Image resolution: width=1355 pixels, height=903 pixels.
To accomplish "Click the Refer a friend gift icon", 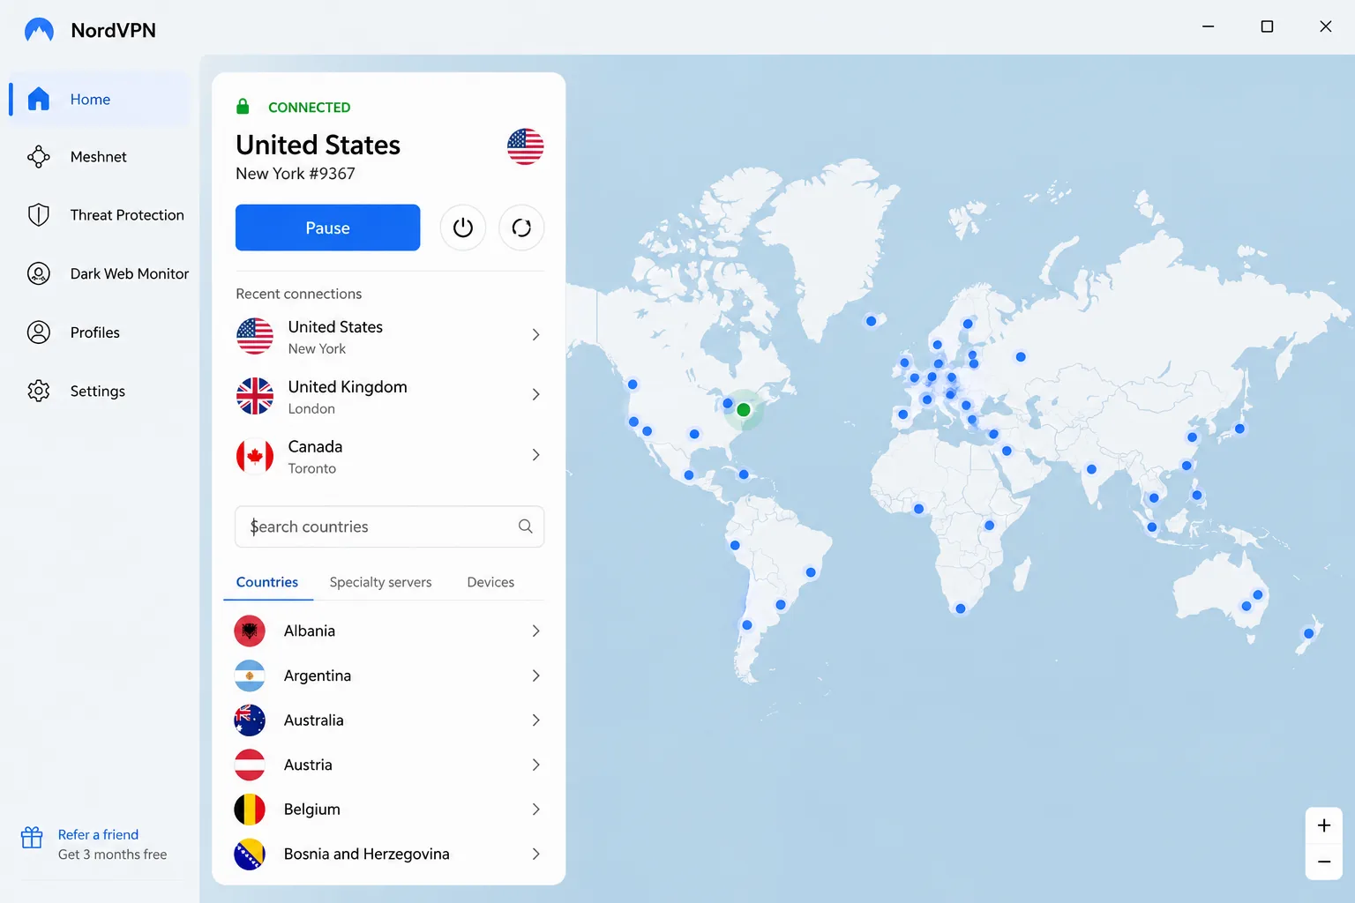I will click(32, 837).
